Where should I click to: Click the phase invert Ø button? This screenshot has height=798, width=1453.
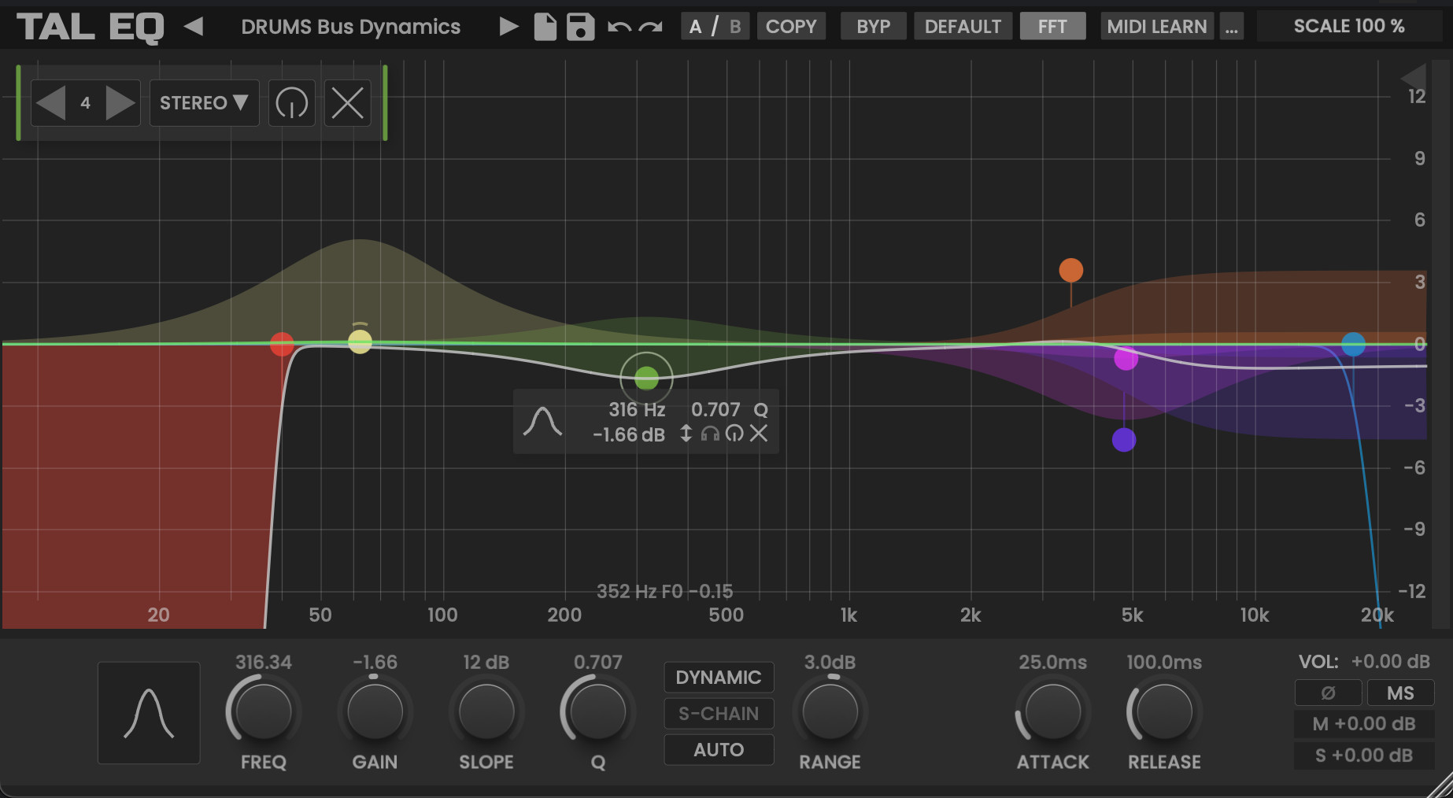click(1328, 693)
